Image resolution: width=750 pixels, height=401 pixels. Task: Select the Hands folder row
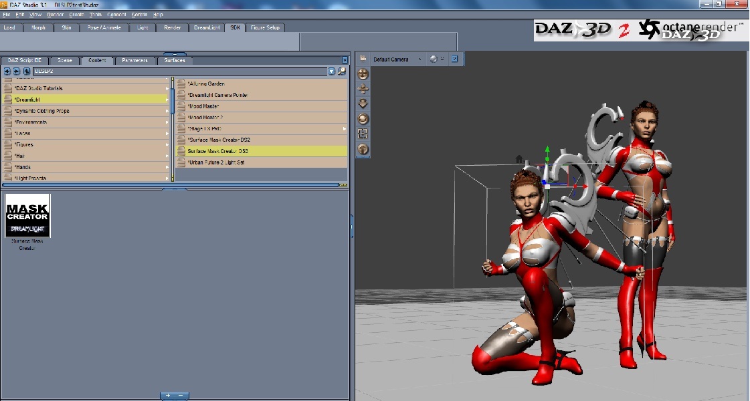(x=86, y=167)
